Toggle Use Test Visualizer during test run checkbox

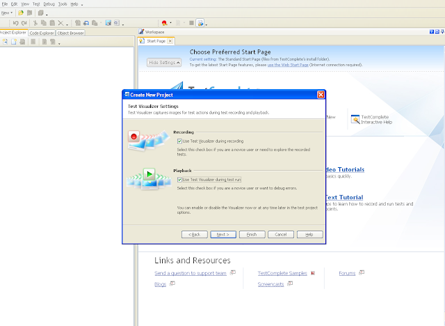tap(179, 180)
